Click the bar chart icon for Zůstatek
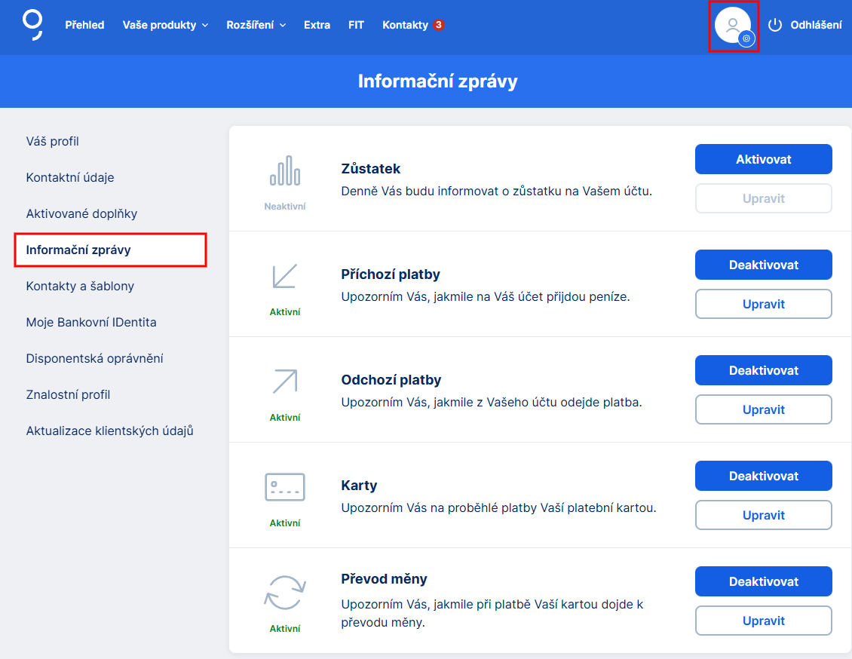Image resolution: width=852 pixels, height=659 pixels. pyautogui.click(x=285, y=171)
